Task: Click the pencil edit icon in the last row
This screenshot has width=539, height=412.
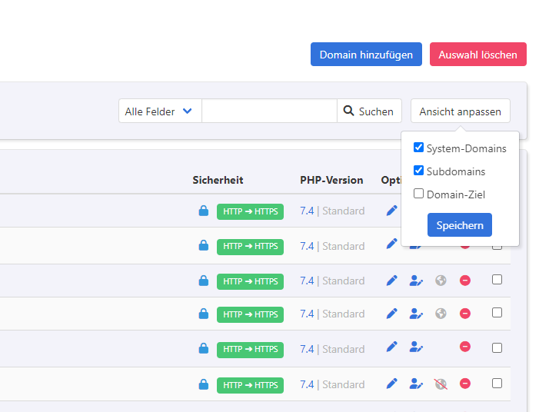Action: 391,384
